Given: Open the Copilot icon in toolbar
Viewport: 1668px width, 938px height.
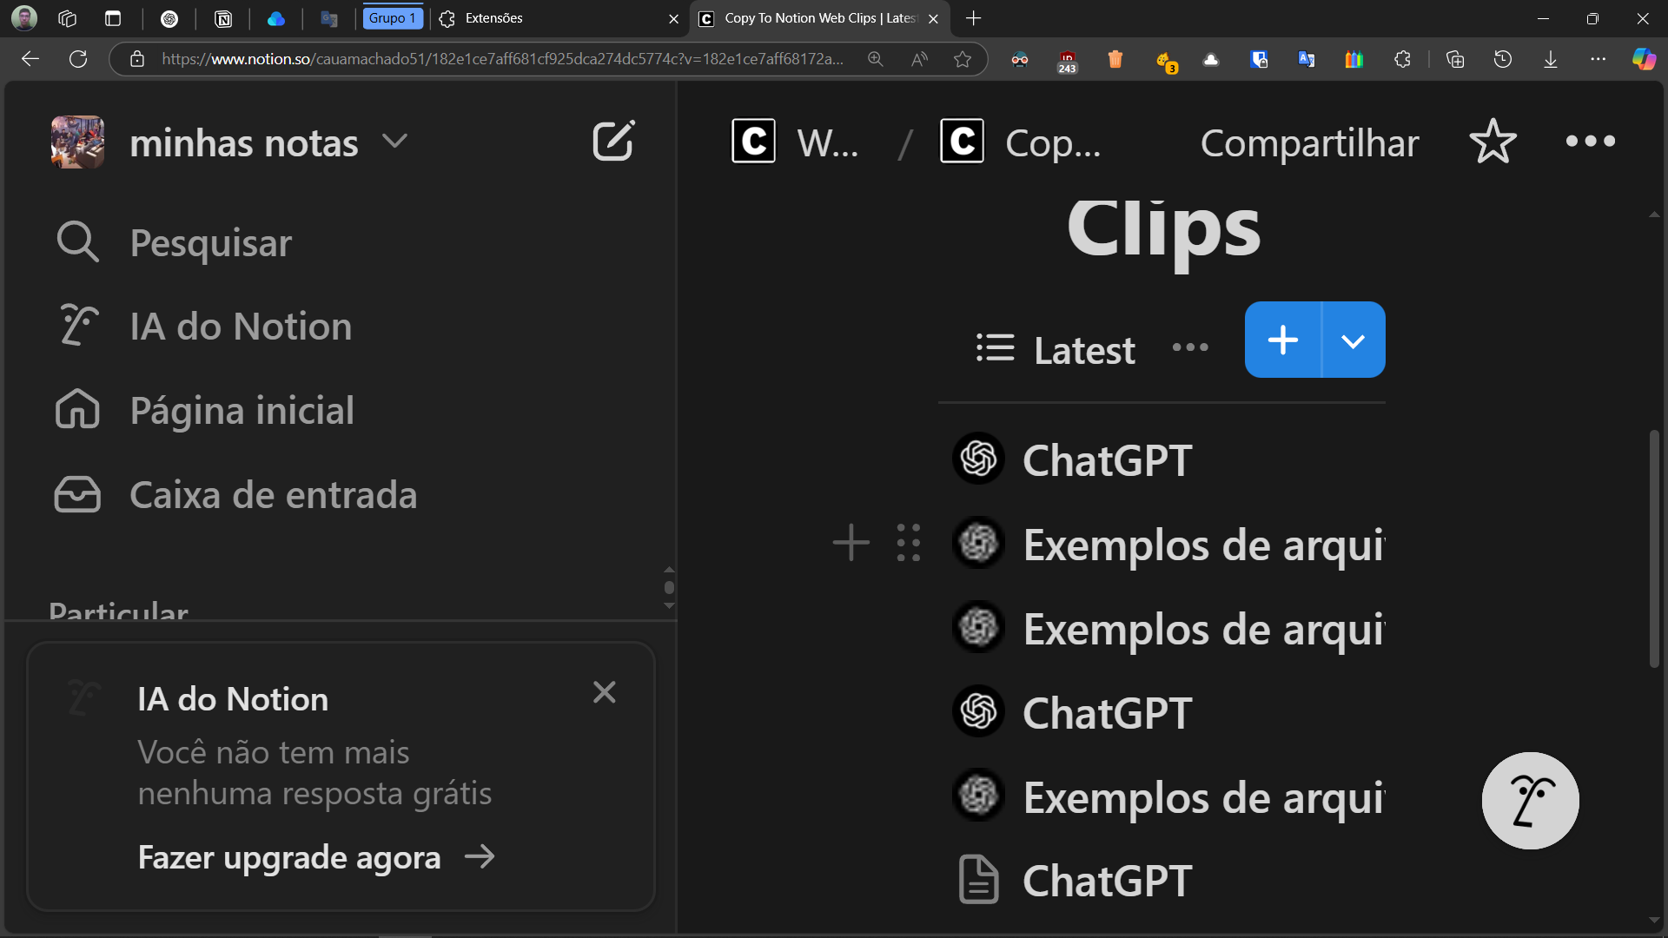Looking at the screenshot, I should [1644, 59].
